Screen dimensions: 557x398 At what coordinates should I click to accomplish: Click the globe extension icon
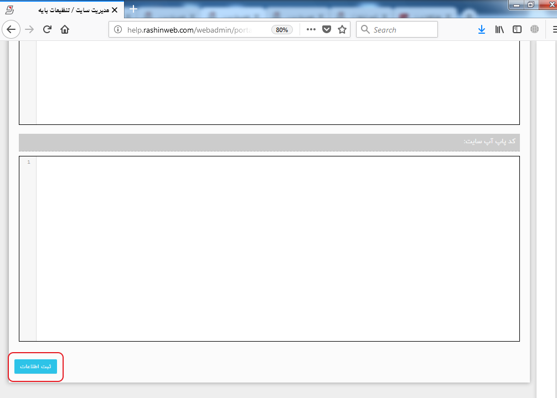click(x=534, y=29)
